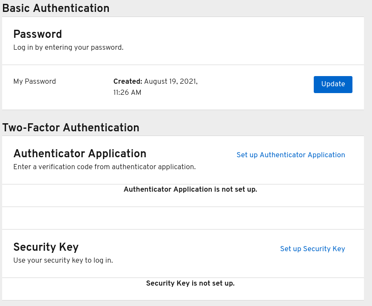
Task: Click the 'Authenticator Application is not set up' message
Action: point(190,190)
